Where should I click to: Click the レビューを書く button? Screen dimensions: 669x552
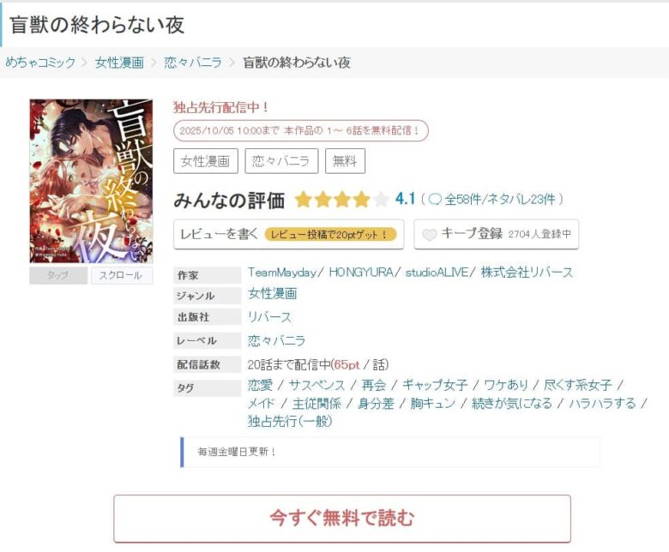coord(288,234)
